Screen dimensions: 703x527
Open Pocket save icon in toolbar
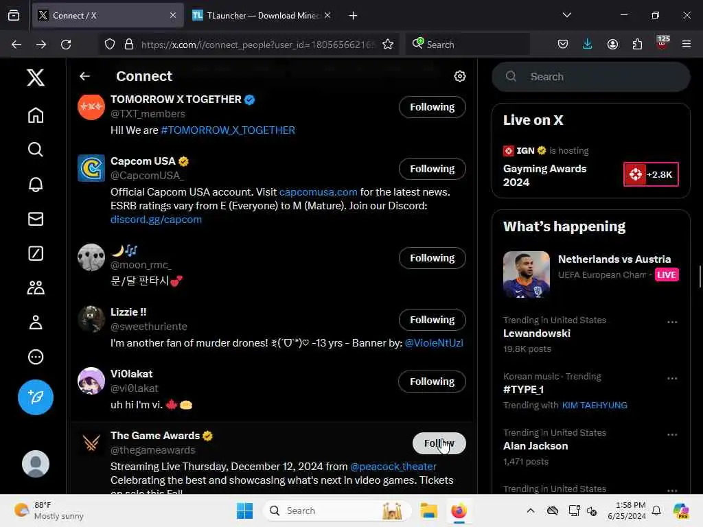tap(563, 44)
